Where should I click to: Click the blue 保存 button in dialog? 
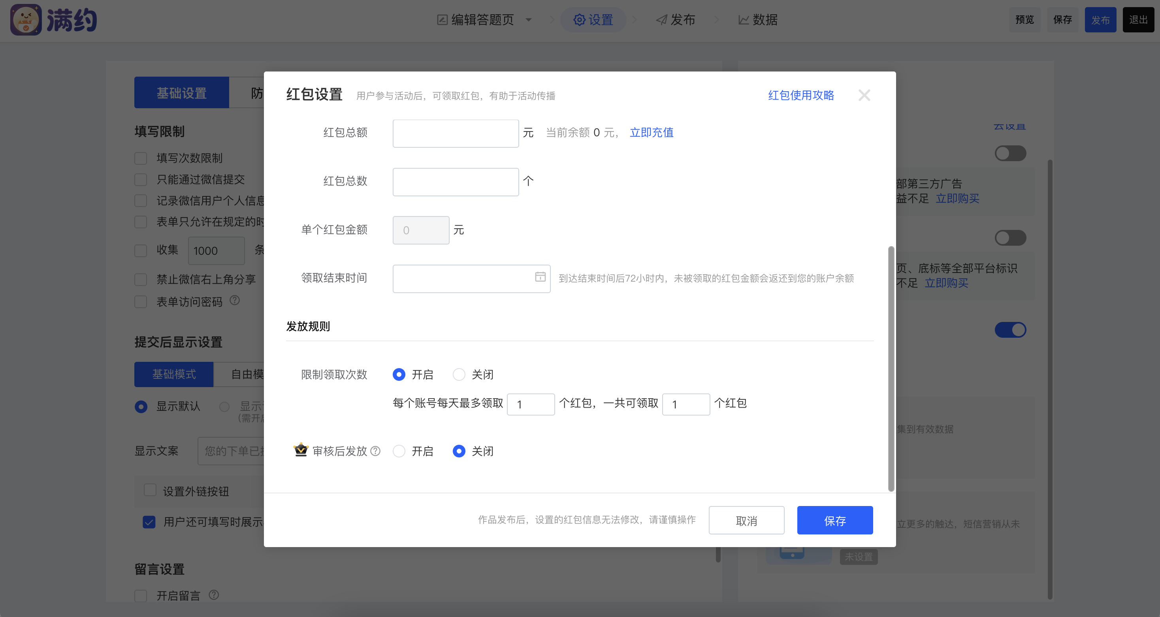pos(834,520)
